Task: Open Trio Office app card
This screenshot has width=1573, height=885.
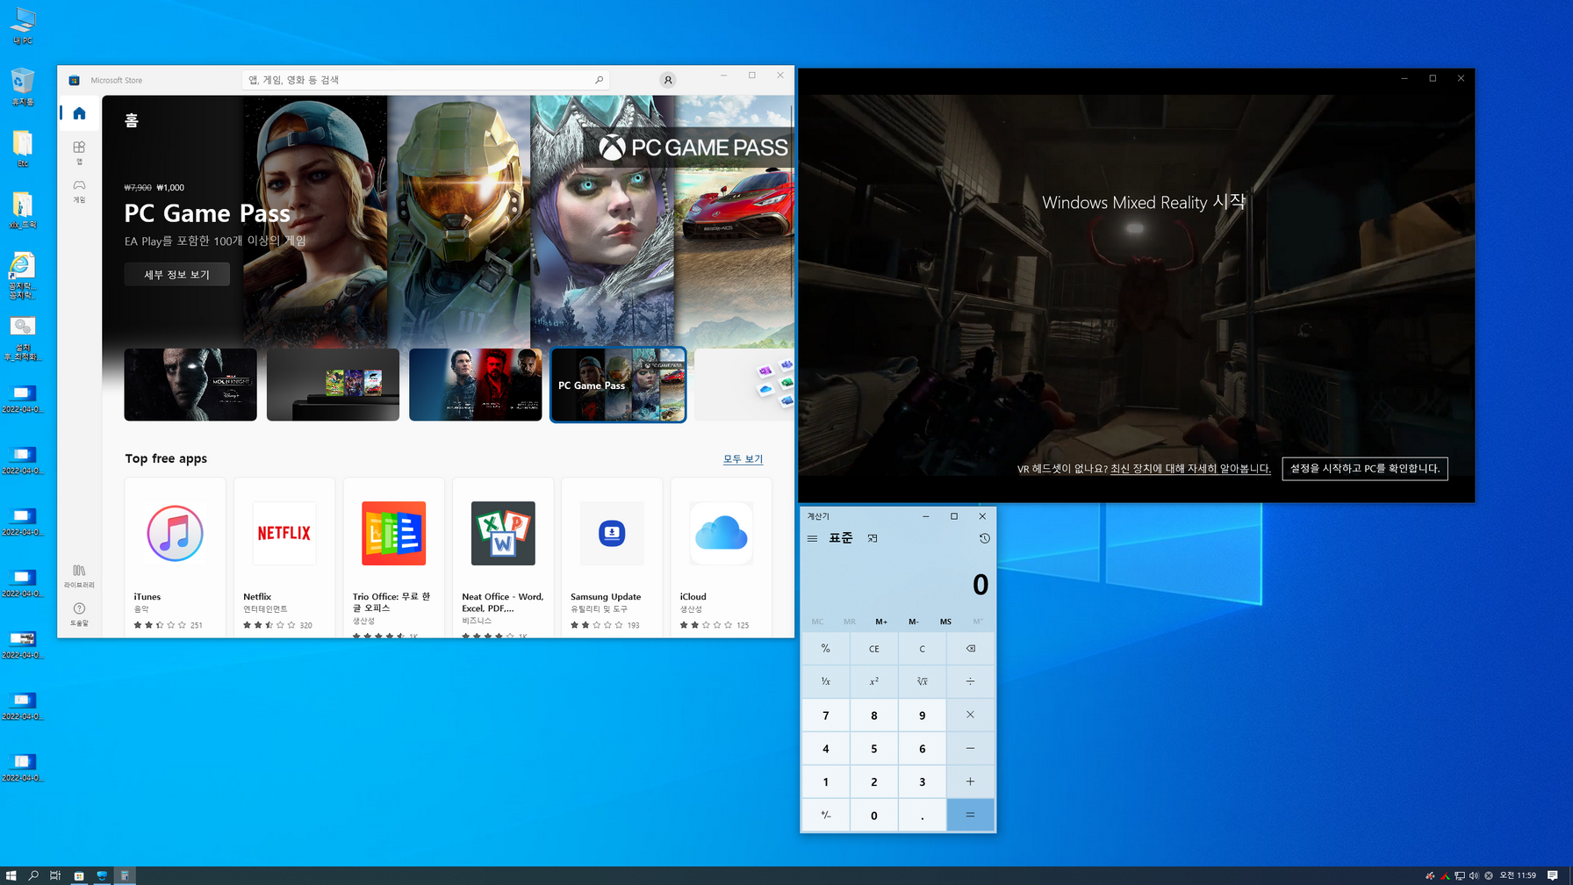Action: pos(394,557)
